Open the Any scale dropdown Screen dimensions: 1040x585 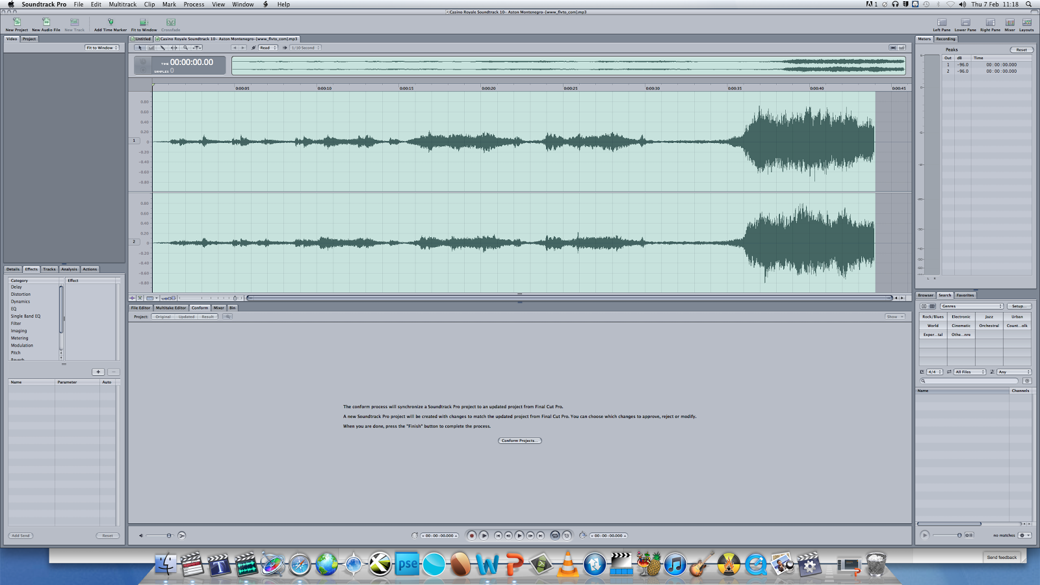[1014, 372]
